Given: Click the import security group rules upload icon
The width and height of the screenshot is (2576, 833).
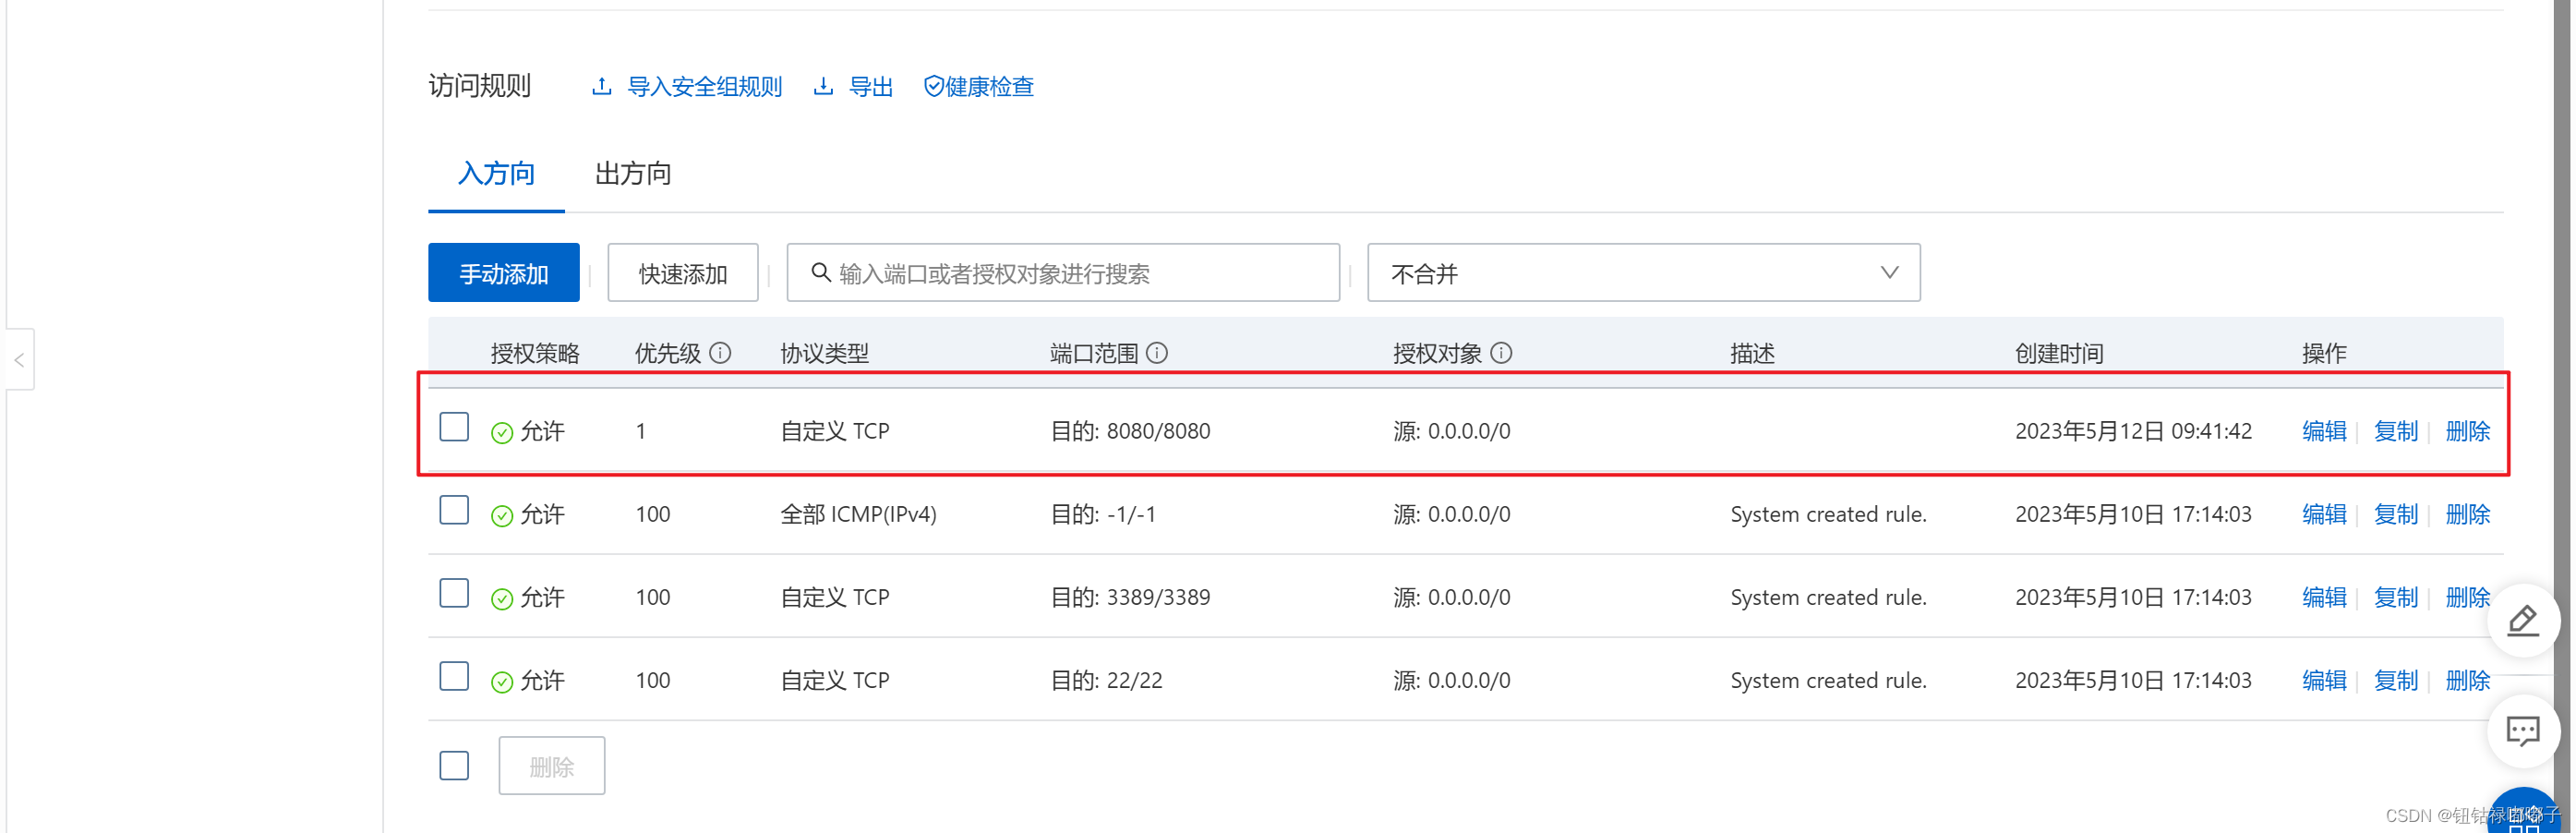Looking at the screenshot, I should 601,86.
